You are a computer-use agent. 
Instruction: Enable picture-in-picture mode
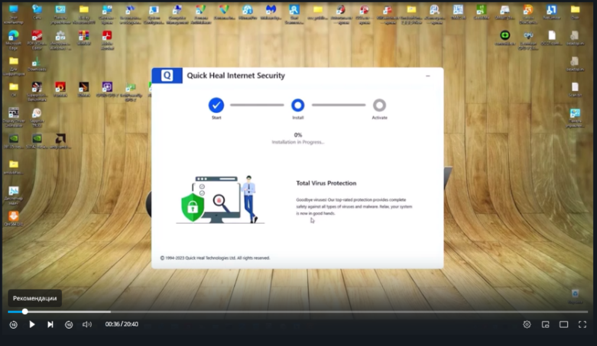(x=545, y=324)
